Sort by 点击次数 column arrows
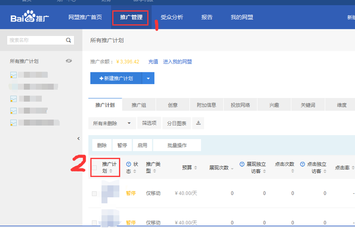This screenshot has height=228, width=355. point(292,171)
